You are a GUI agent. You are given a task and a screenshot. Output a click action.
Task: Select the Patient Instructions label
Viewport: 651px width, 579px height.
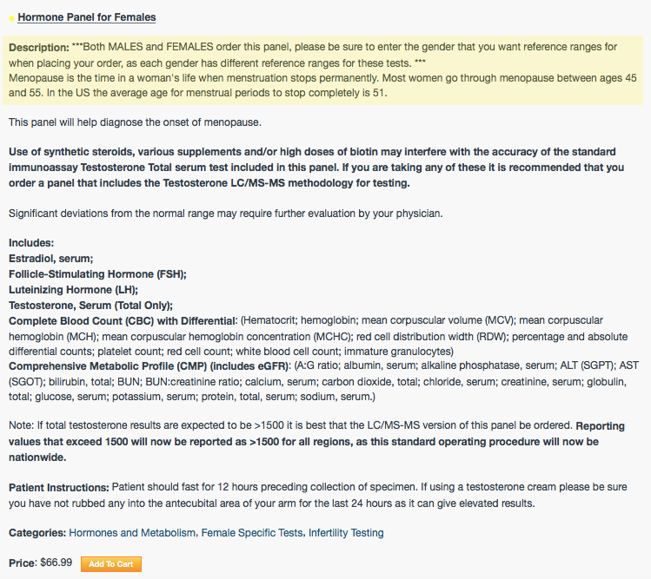coord(58,487)
